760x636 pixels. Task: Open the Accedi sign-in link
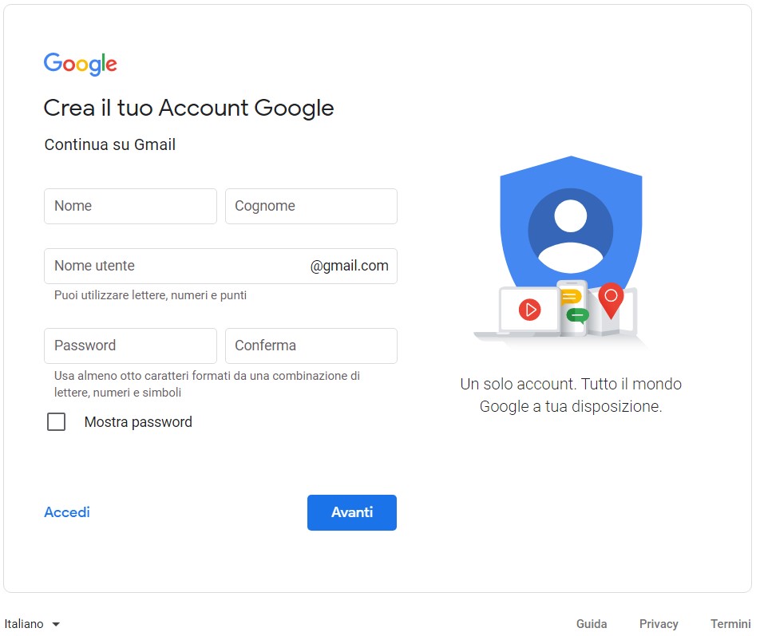point(66,512)
